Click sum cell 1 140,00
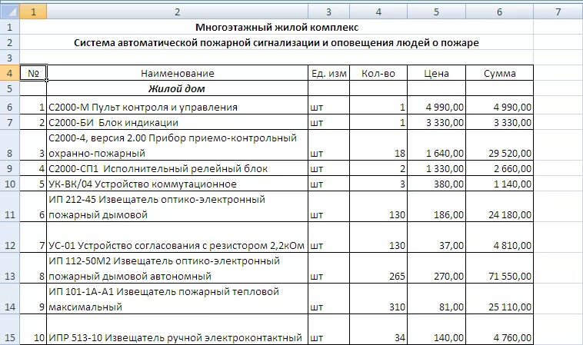This screenshot has width=583, height=345. click(499, 184)
